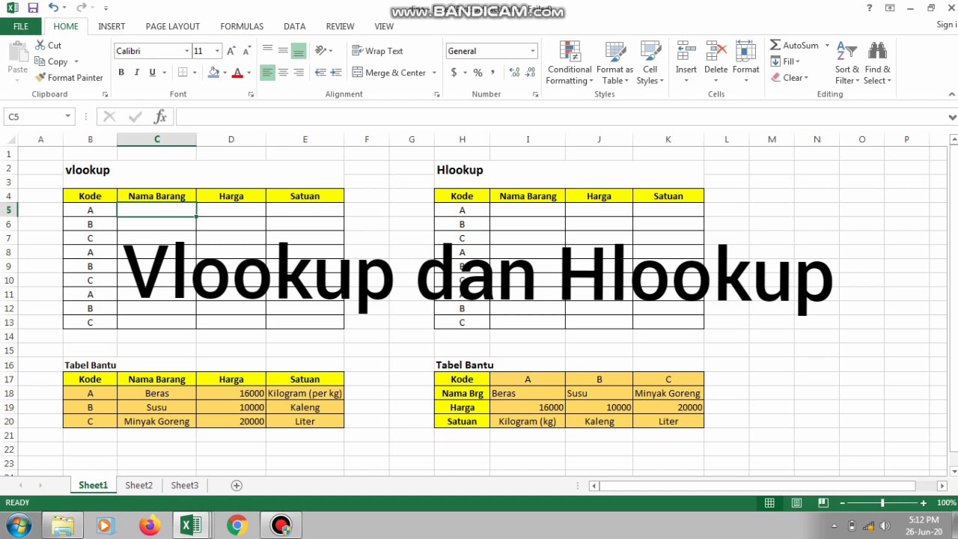
Task: Switch to the FORMULAS tab
Action: point(242,26)
